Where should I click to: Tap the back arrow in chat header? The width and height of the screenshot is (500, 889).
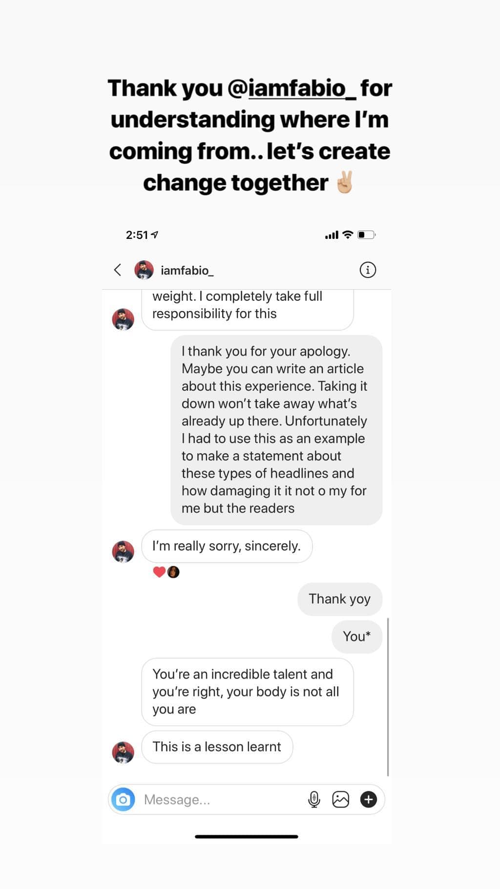[x=118, y=270]
